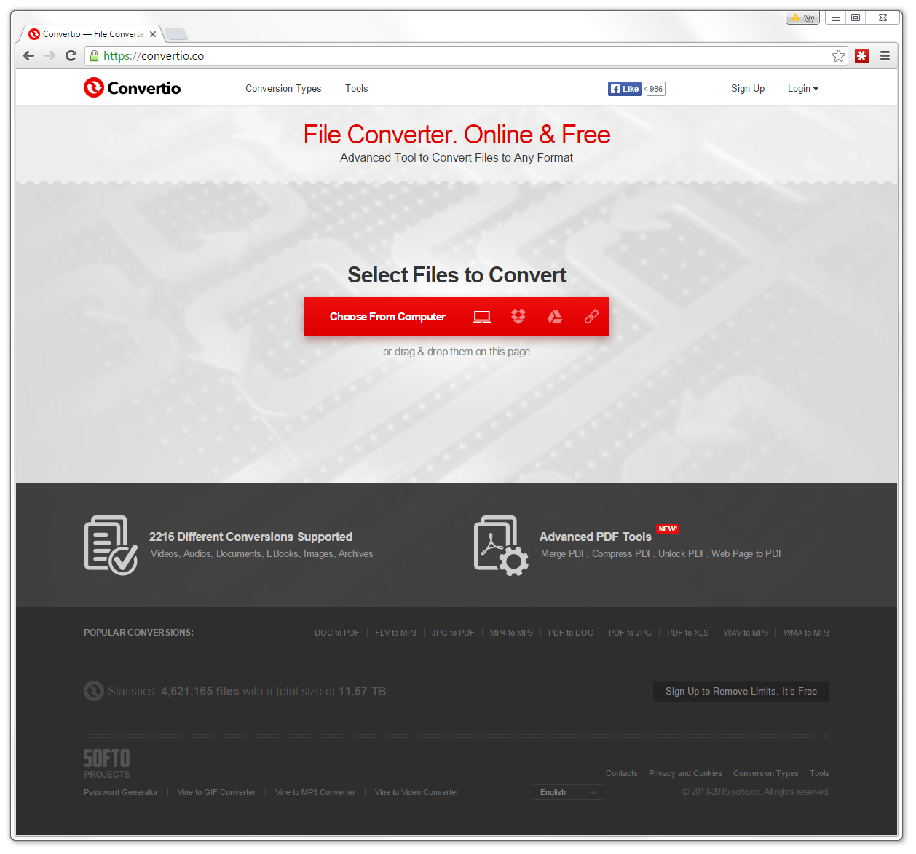Open the Tools menu
The height and width of the screenshot is (854, 916).
coord(356,88)
